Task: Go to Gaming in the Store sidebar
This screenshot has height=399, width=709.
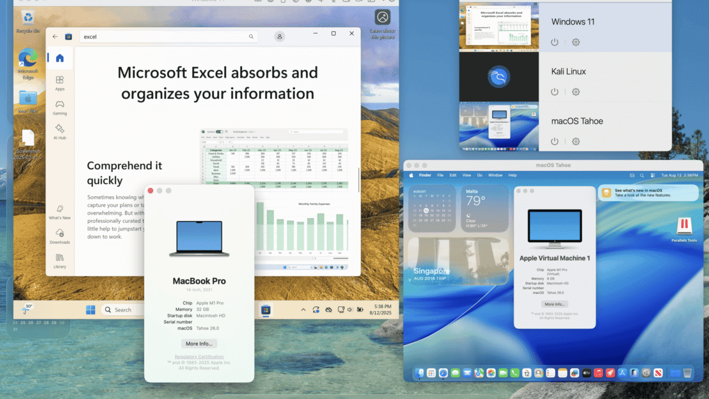Action: [x=60, y=107]
